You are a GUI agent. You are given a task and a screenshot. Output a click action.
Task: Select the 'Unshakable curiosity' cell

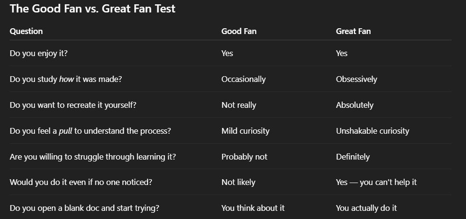pyautogui.click(x=373, y=131)
